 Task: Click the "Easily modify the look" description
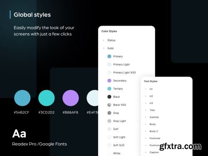click(44, 31)
